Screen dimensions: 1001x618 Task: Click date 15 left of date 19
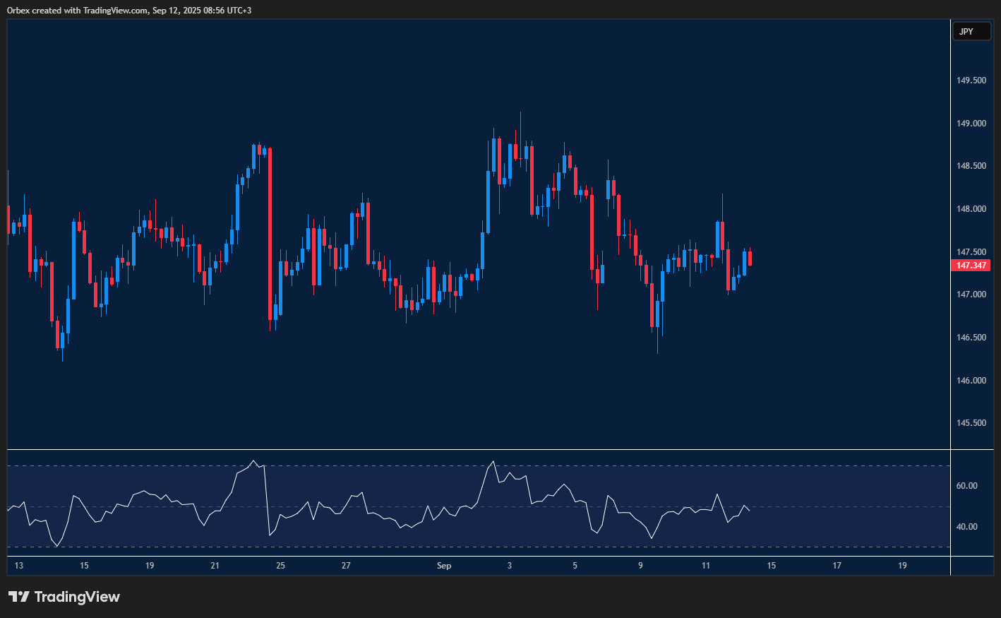pyautogui.click(x=84, y=566)
